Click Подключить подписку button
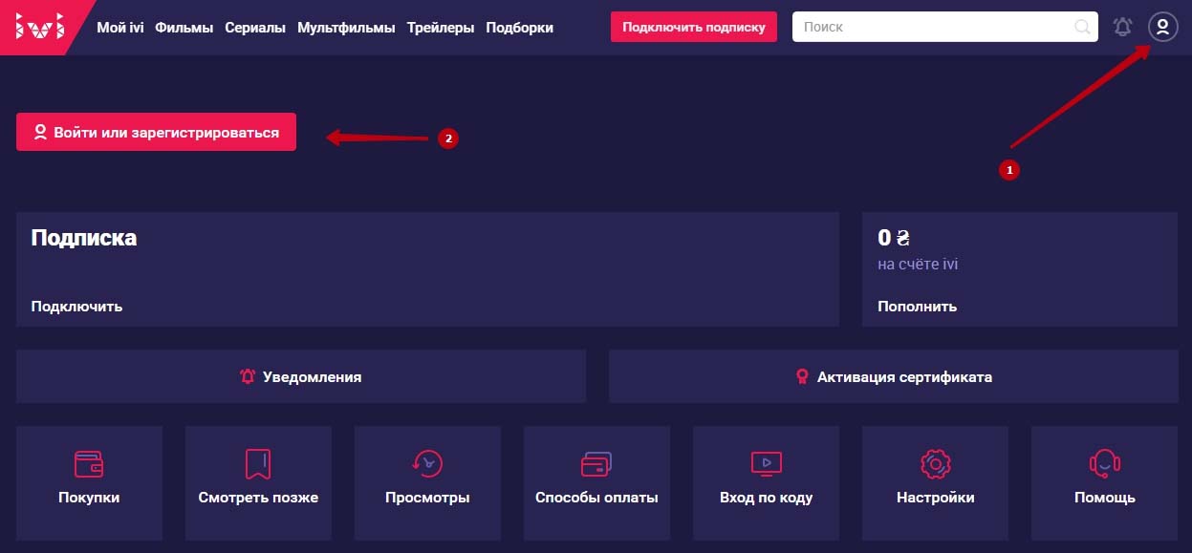Image resolution: width=1192 pixels, height=553 pixels. click(694, 28)
